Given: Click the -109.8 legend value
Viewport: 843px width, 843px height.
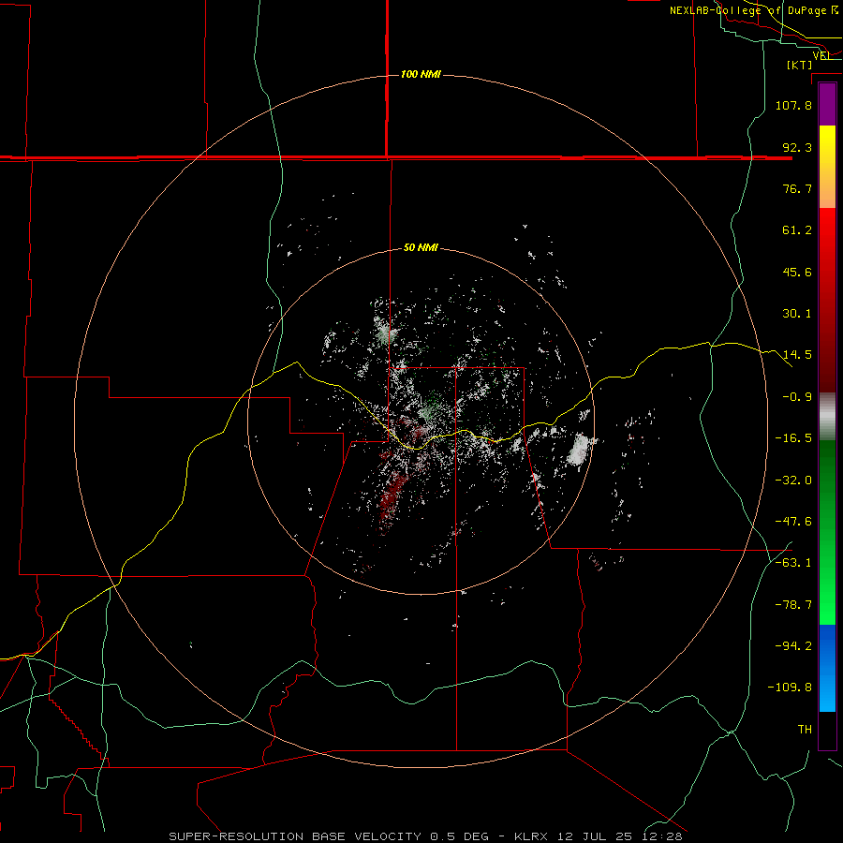Looking at the screenshot, I should pyautogui.click(x=790, y=688).
